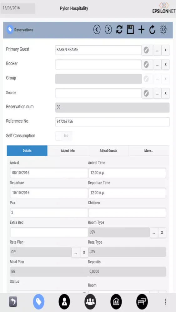This screenshot has width=176, height=312.
Task: Open the vertical three-dot overflow menu
Action: 165,302
